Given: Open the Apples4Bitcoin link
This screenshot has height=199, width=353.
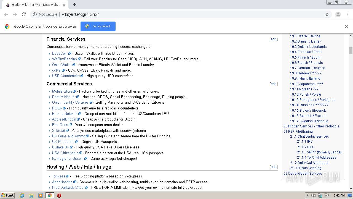Looking at the screenshot, I should click(x=64, y=119).
